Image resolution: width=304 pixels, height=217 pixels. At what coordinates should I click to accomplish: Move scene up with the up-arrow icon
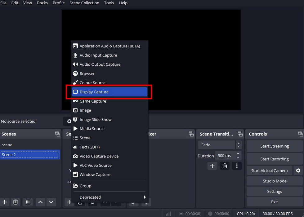[40, 202]
